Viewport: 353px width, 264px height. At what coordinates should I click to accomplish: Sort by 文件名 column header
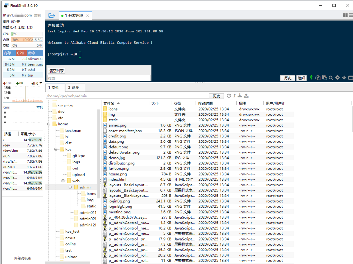126,103
